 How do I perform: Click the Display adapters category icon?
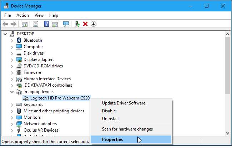19,60
